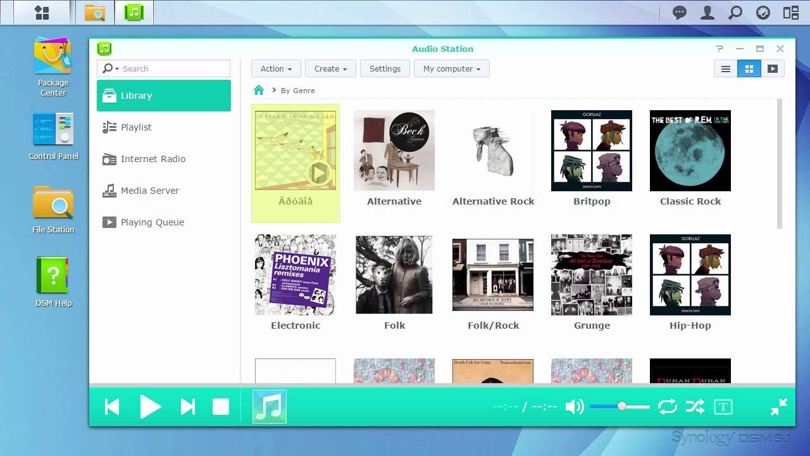Image resolution: width=810 pixels, height=456 pixels.
Task: Switch to Audio Station in the taskbar
Action: coord(134,12)
